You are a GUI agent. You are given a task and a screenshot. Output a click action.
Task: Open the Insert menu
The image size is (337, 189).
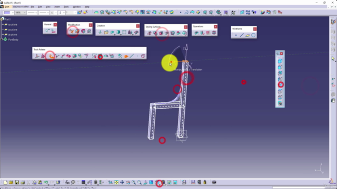[57, 7]
